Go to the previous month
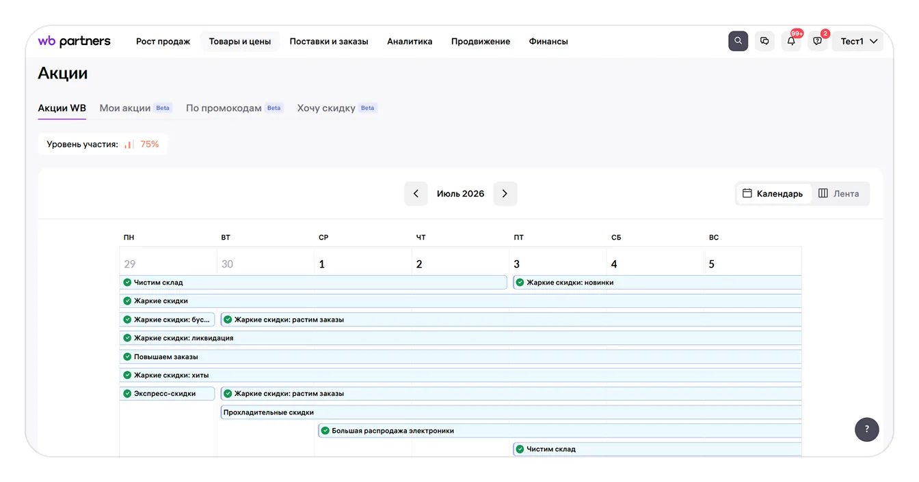Image resolution: width=919 pixels, height=482 pixels. [x=416, y=194]
